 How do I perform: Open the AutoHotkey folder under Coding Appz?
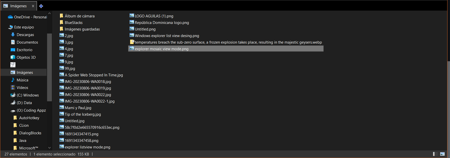[x=29, y=118]
